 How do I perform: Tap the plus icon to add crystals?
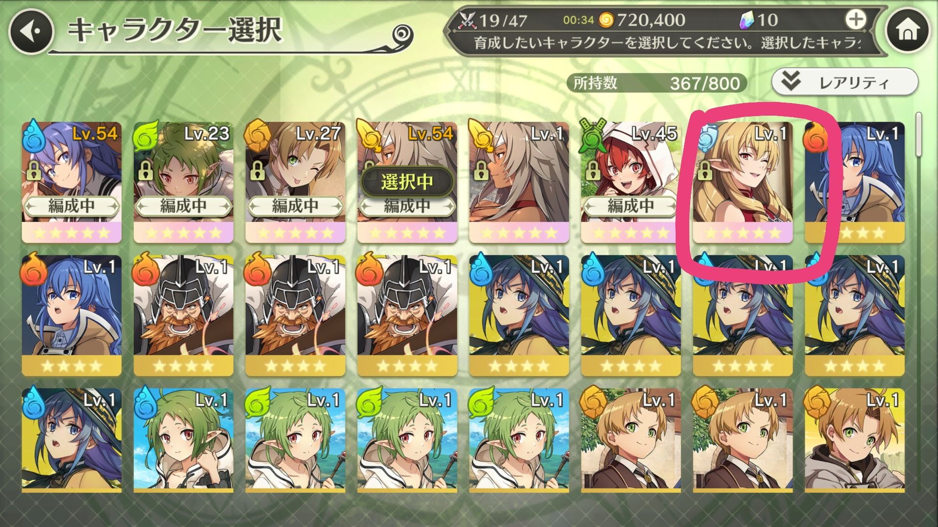click(855, 20)
